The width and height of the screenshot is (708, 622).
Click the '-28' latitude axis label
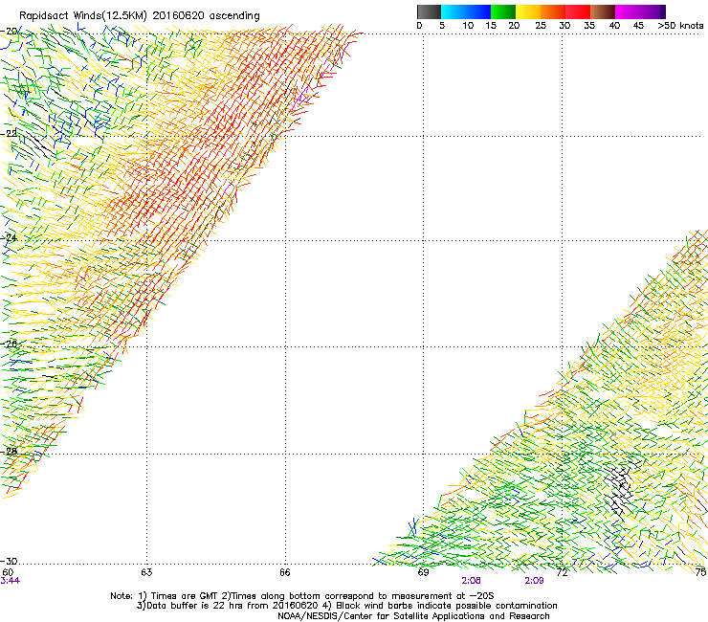(x=9, y=452)
